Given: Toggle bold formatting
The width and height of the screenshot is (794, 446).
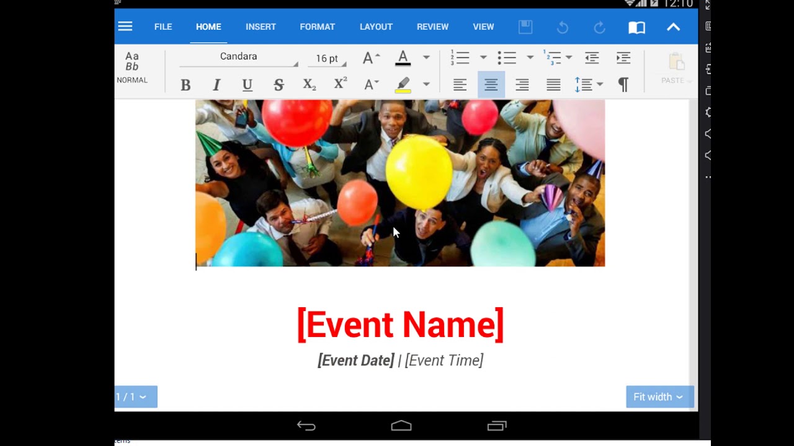Looking at the screenshot, I should [185, 85].
